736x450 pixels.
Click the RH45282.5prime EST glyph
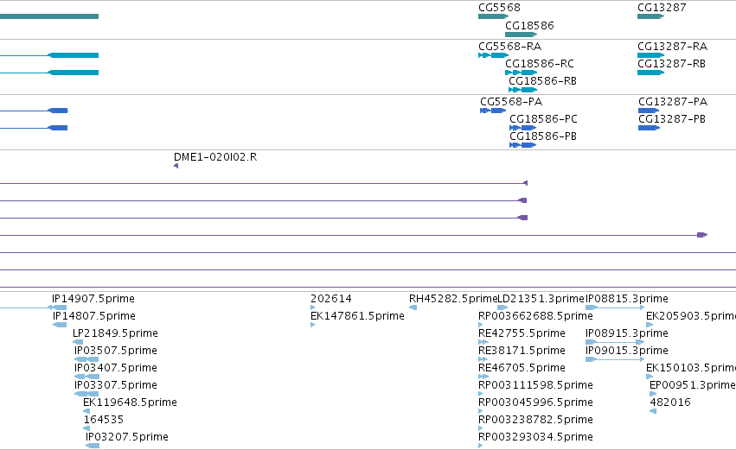click(413, 307)
